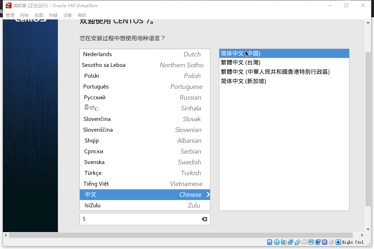Open the 帮助 menu
This screenshot has height=249, width=374.
coord(82,15)
